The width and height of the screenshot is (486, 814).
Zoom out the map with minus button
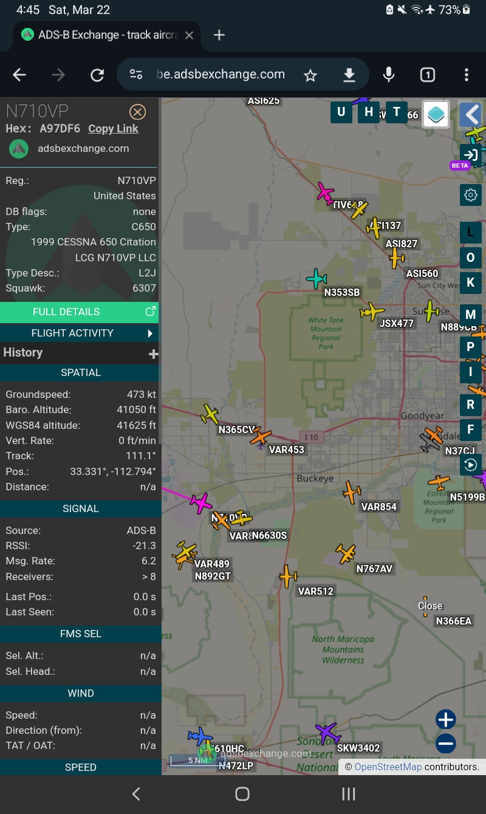click(446, 743)
